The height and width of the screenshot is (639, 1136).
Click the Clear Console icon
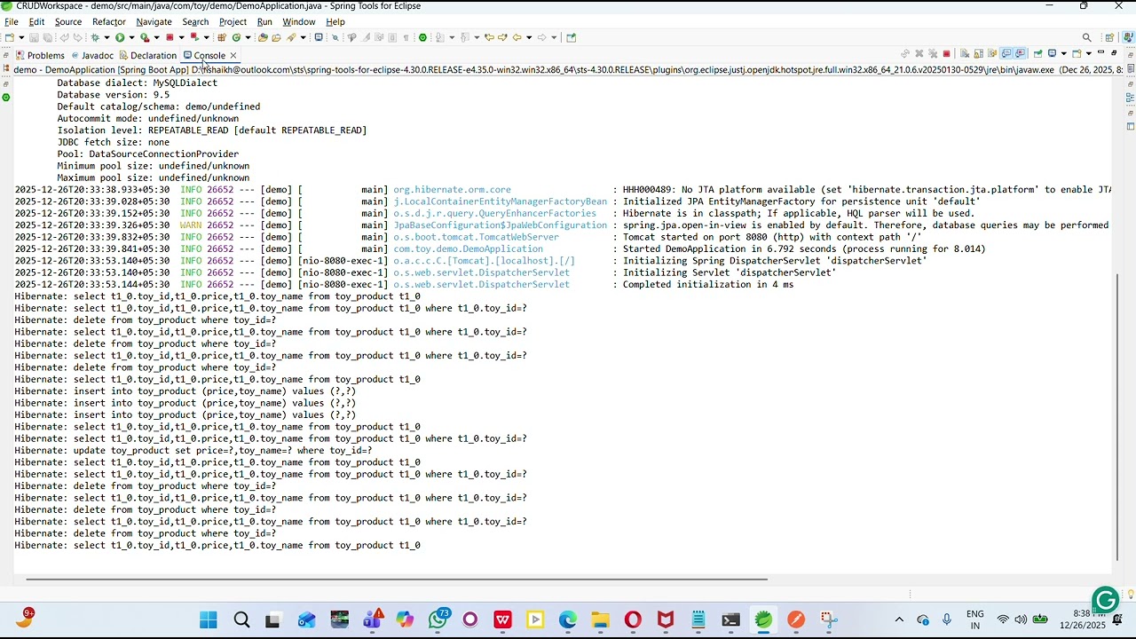[965, 53]
